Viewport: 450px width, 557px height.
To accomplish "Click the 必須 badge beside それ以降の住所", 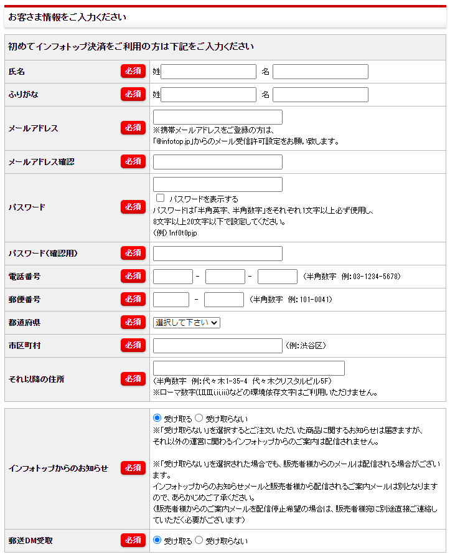I will (x=133, y=379).
